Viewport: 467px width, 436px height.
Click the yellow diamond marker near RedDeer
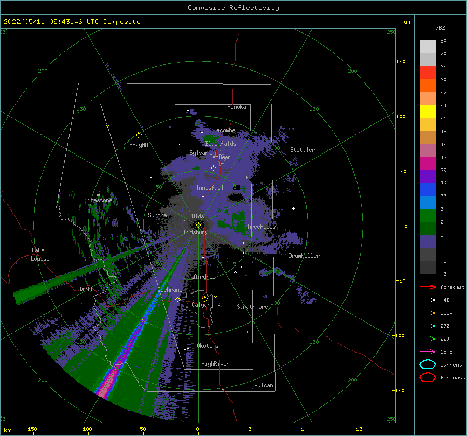coord(213,168)
